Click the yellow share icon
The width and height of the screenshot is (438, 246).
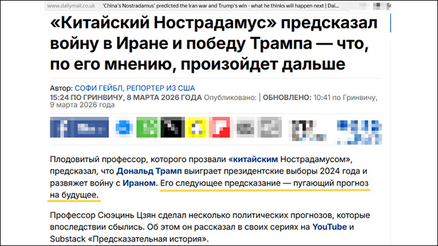click(197, 127)
